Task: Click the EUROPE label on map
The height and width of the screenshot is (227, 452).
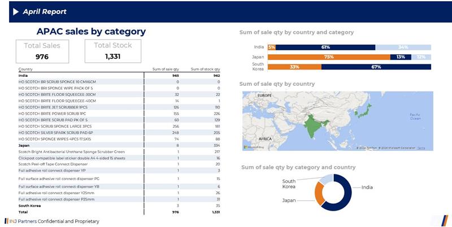Action: [264, 95]
